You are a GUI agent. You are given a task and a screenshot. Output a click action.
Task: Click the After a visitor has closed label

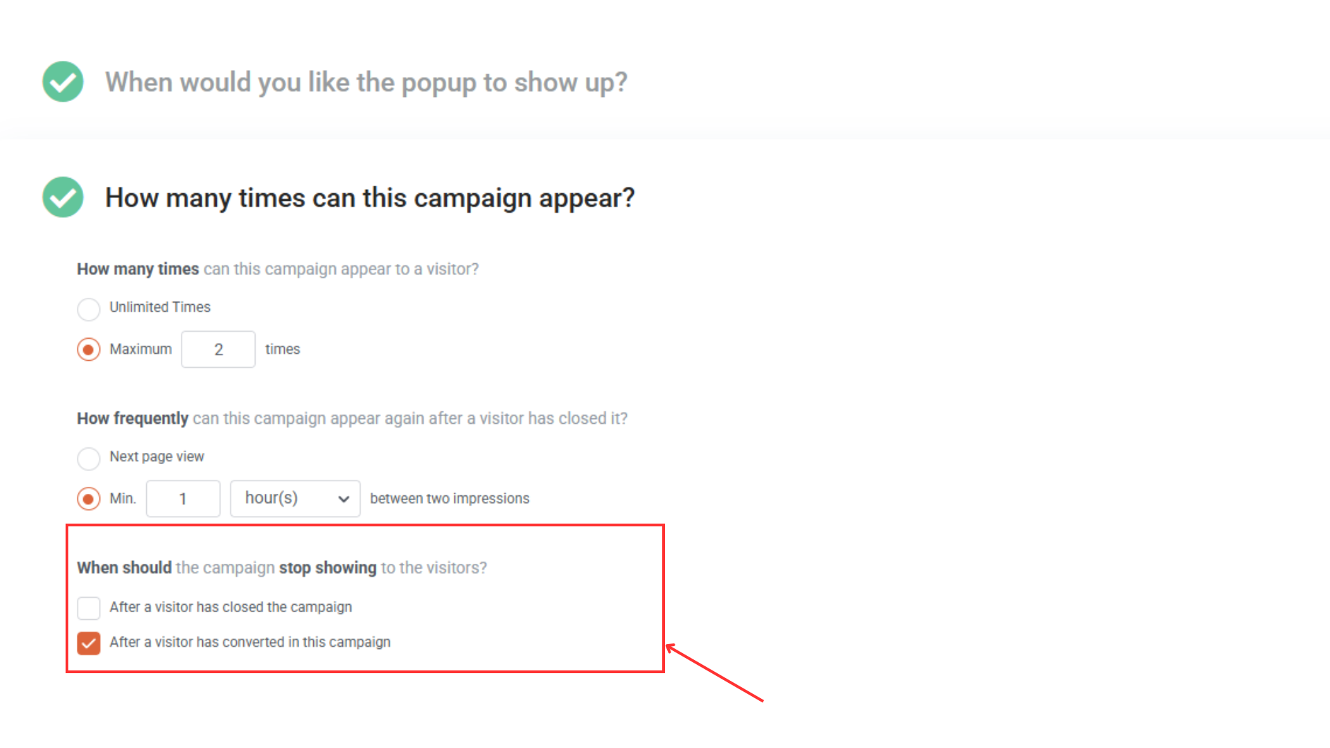coord(231,607)
